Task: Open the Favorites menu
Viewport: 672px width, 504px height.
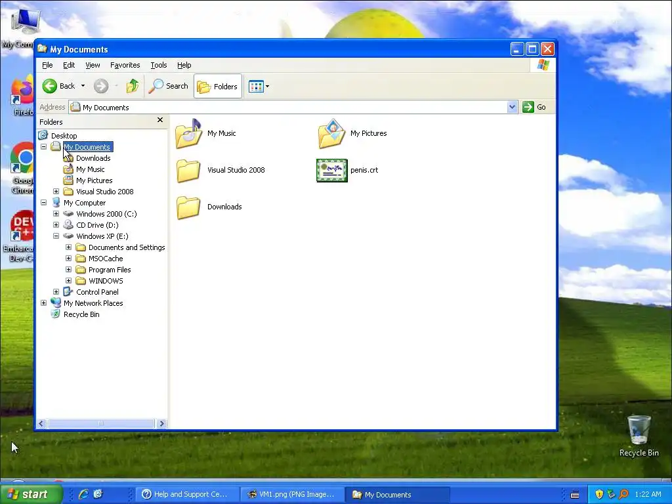Action: coord(125,65)
